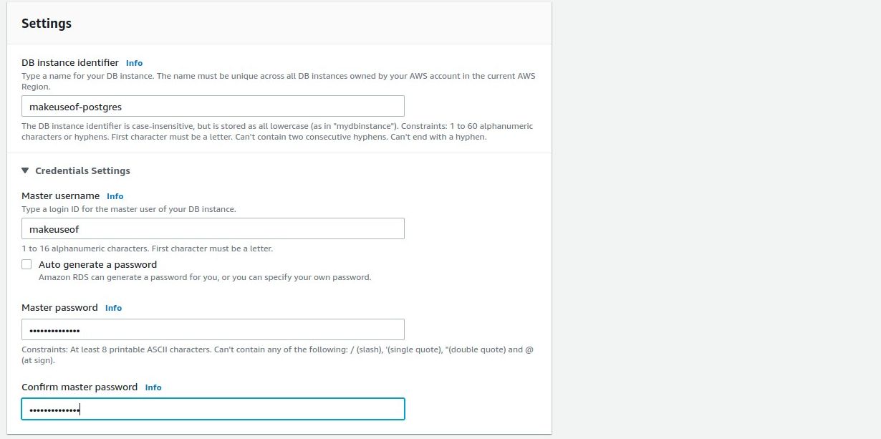Open Info link for DB instance identifier
The image size is (881, 439).
(134, 63)
